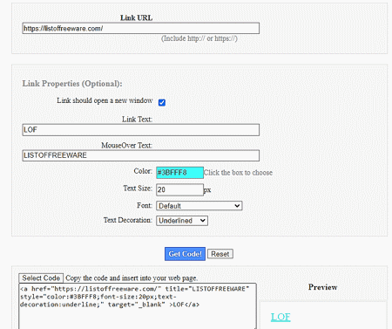
Task: Open the color picker box #3BFFF8
Action: point(179,173)
